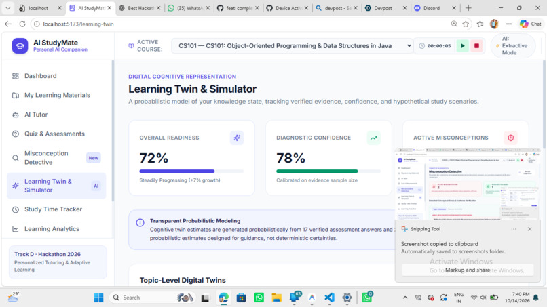This screenshot has width=547, height=307.
Task: Expand the Active Course dropdown
Action: coord(292,45)
